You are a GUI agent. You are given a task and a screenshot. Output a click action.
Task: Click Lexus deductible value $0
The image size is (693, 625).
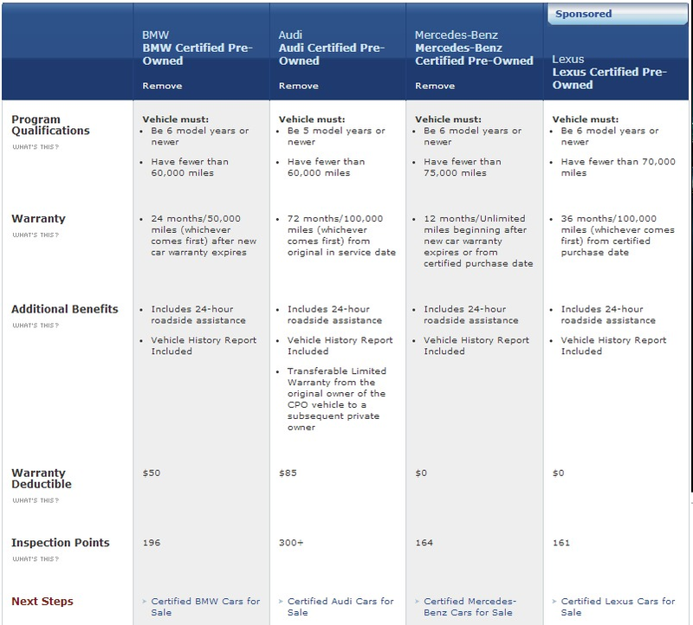pyautogui.click(x=558, y=473)
